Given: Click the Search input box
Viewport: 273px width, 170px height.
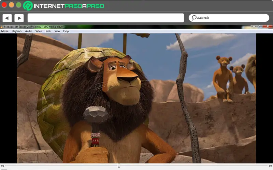Looking at the screenshot, I should point(229,18).
